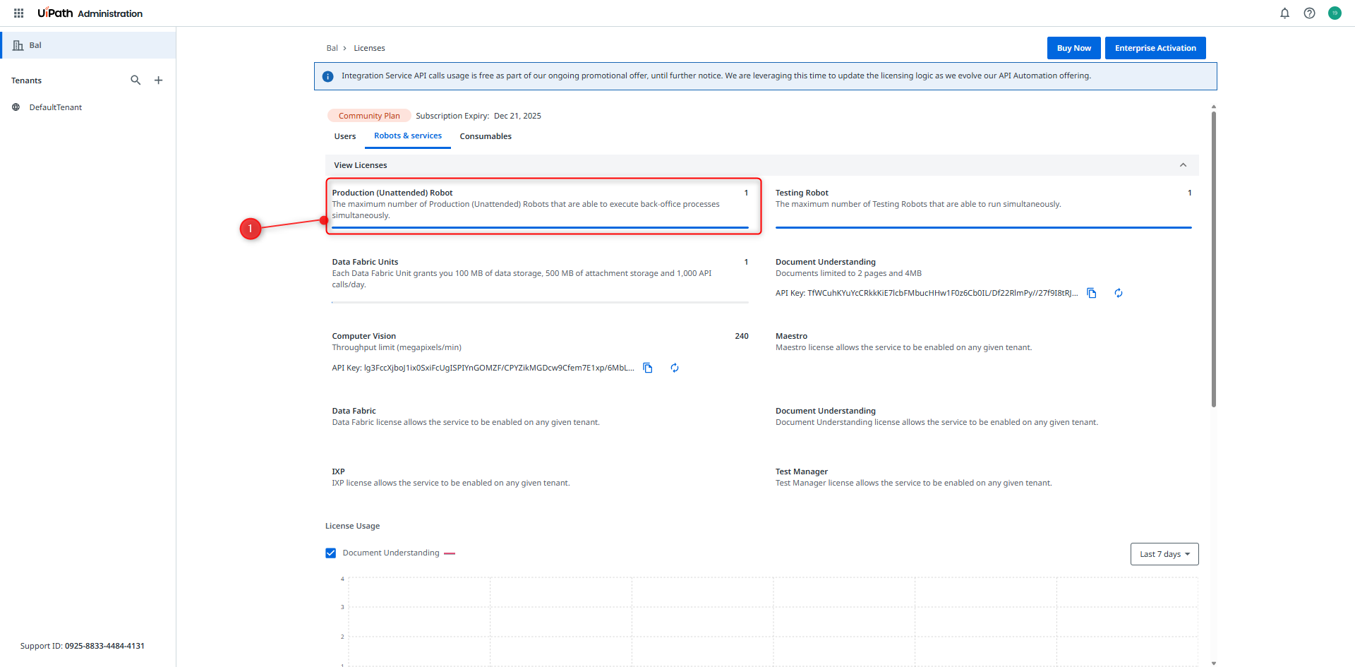Click the Maestro license heading
The image size is (1355, 667).
[x=791, y=336]
